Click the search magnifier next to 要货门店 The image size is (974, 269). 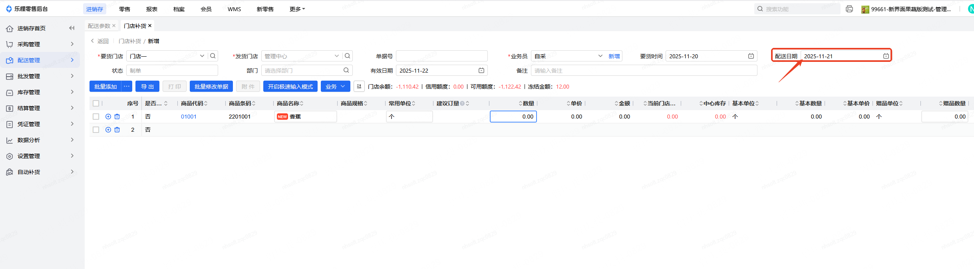(213, 56)
